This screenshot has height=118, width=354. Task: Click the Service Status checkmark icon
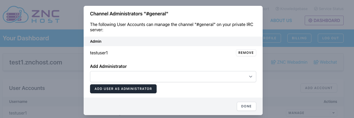tap(316, 9)
